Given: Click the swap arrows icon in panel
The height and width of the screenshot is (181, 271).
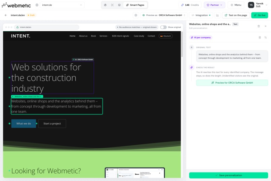Looking at the screenshot, I should pos(266,37).
